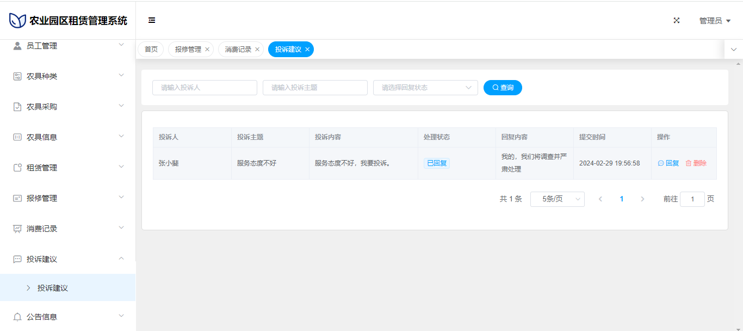743x331 pixels.
Task: Click the sidebar collapse hamburger icon
Action: tap(152, 21)
